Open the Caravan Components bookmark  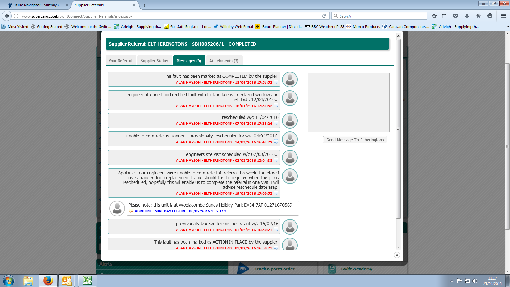pyautogui.click(x=406, y=27)
